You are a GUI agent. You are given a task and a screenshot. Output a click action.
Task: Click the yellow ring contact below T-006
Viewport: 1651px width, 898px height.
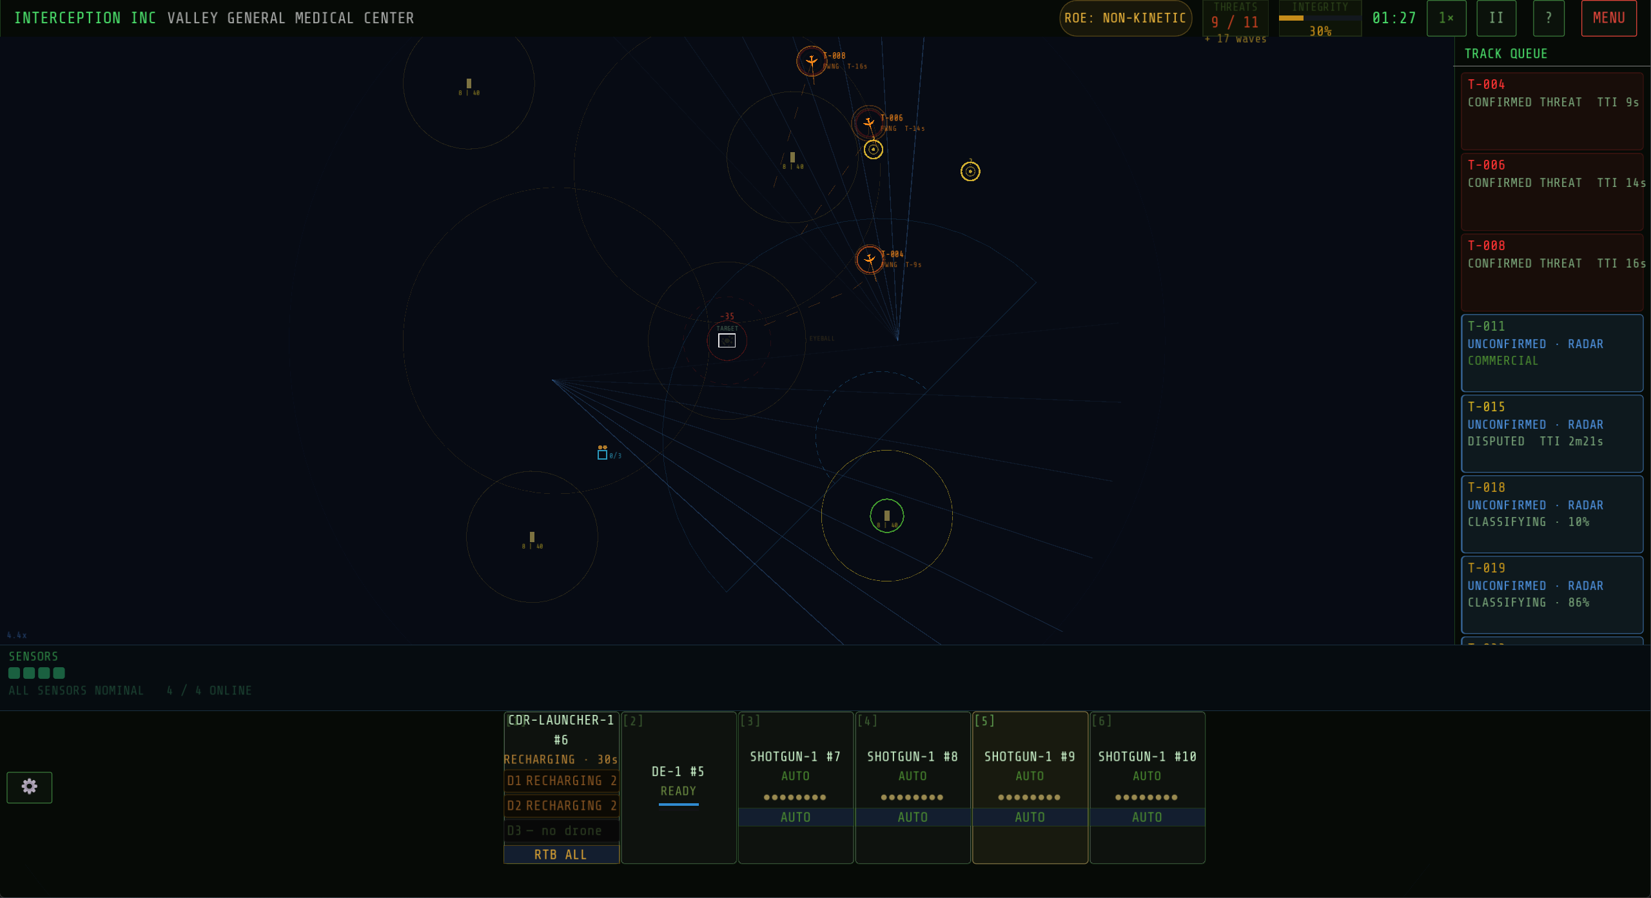(873, 150)
